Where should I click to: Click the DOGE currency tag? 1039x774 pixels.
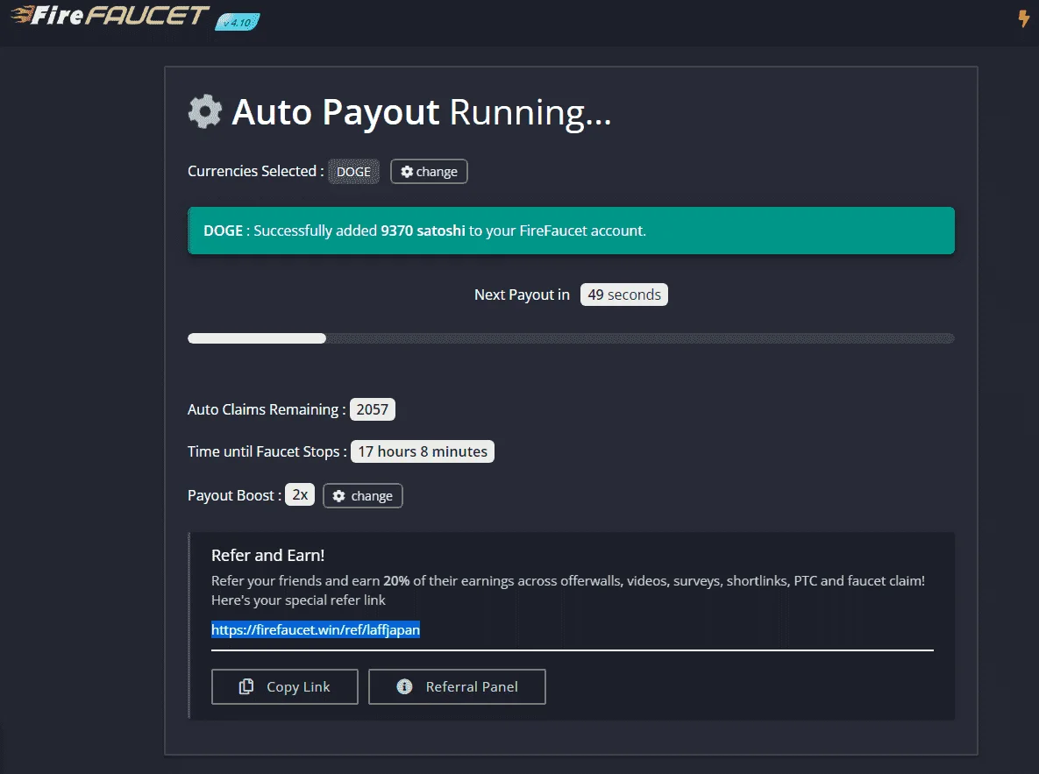coord(354,172)
